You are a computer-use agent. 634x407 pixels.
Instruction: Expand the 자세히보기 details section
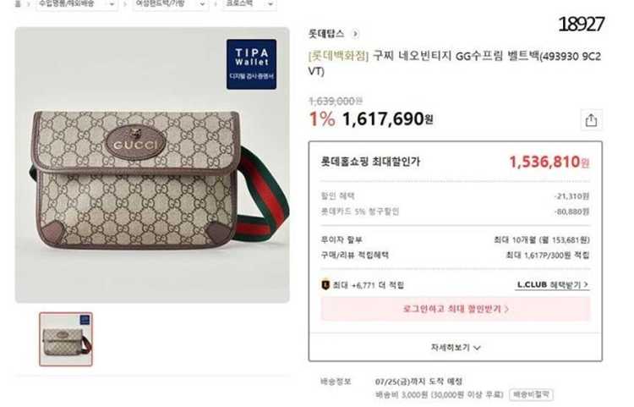click(x=456, y=348)
